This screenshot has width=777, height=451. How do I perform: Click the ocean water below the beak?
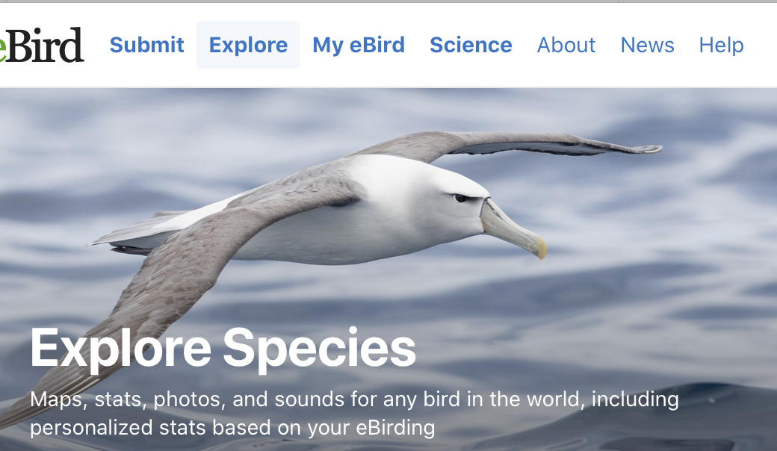pos(568,314)
